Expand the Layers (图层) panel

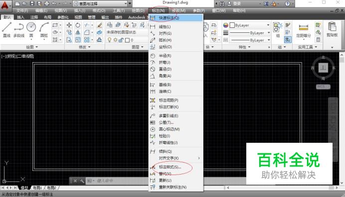[138, 47]
